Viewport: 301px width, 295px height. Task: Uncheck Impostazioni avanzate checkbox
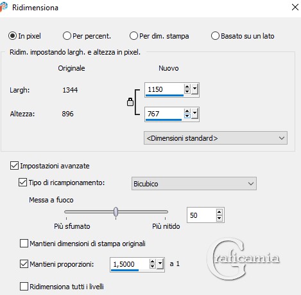(x=14, y=166)
